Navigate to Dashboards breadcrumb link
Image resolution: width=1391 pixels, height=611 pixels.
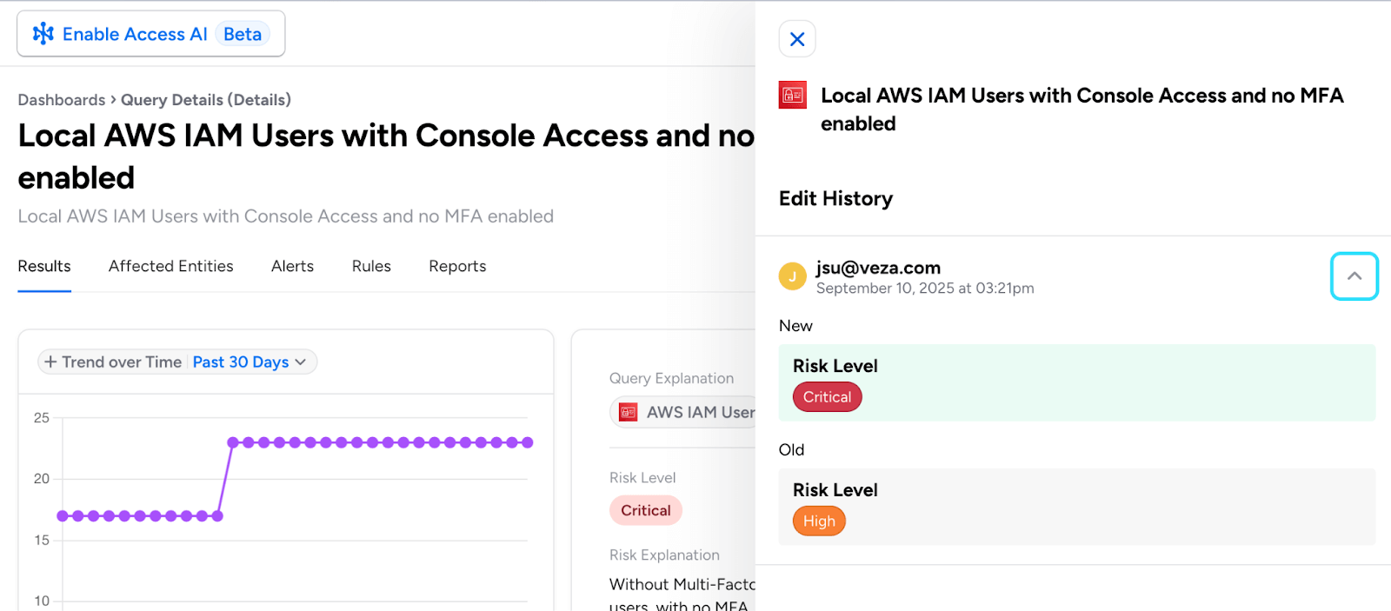[x=61, y=100]
